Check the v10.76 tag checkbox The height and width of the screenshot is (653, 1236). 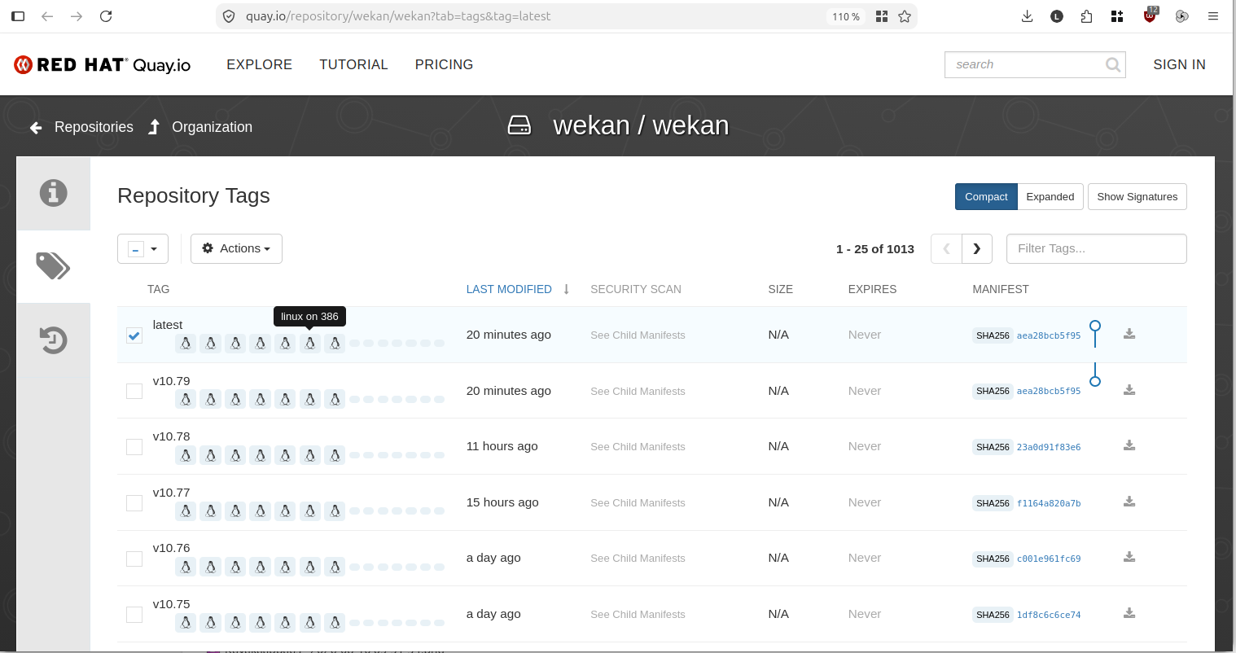134,559
